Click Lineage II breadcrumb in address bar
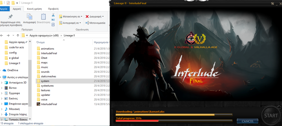This screenshot has height=126, width=282. (69, 36)
